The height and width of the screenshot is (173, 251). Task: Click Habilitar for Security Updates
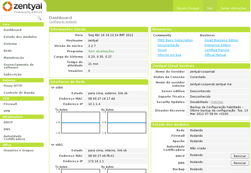[217, 102]
